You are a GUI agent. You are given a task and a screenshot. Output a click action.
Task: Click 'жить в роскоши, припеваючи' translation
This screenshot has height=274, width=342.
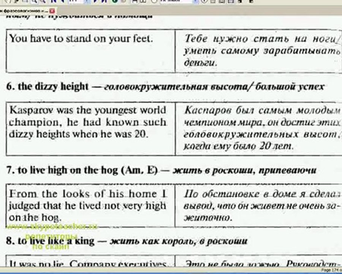click(x=244, y=170)
